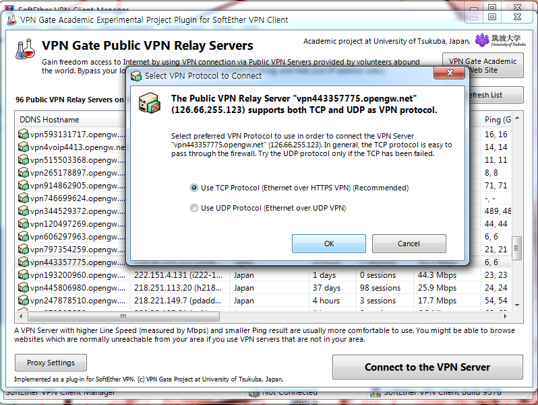Image resolution: width=538 pixels, height=405 pixels.
Task: Select Use TCP Protocol radio button
Action: (x=194, y=188)
